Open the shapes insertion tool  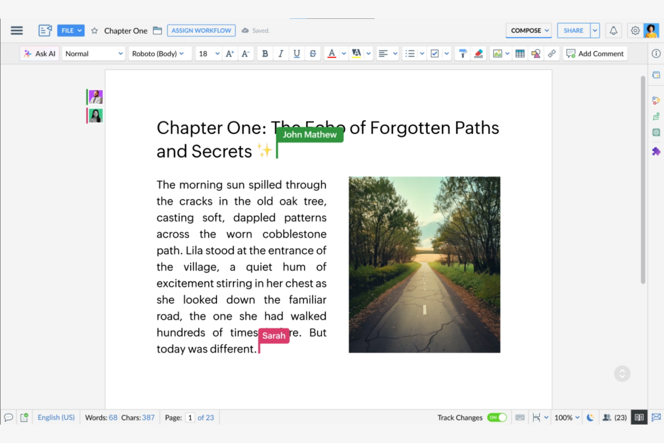[x=536, y=53]
